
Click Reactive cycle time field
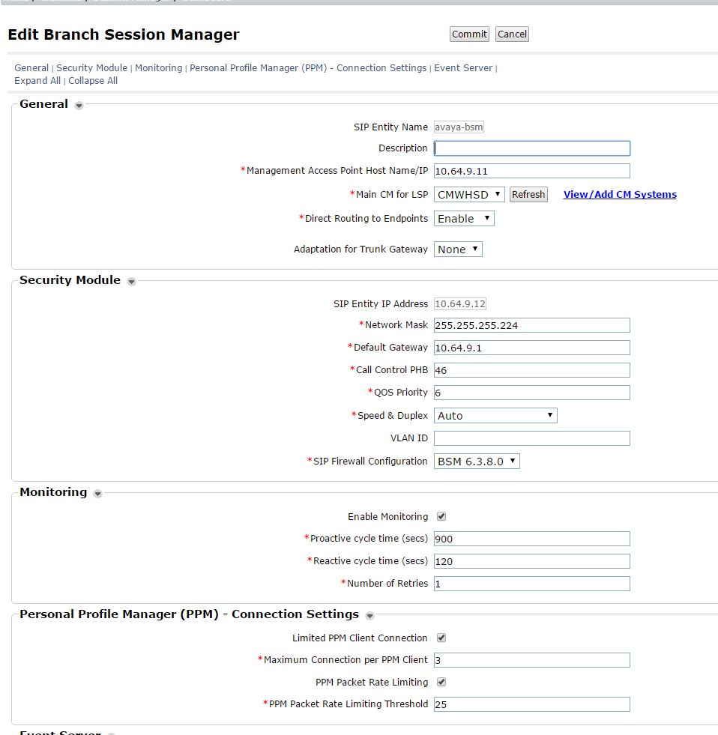tap(532, 561)
